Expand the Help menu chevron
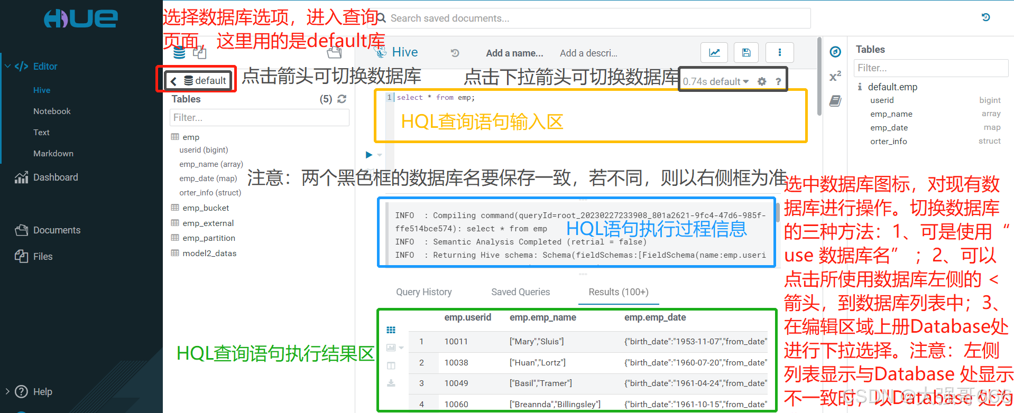Viewport: 1014px width, 413px height. point(7,391)
